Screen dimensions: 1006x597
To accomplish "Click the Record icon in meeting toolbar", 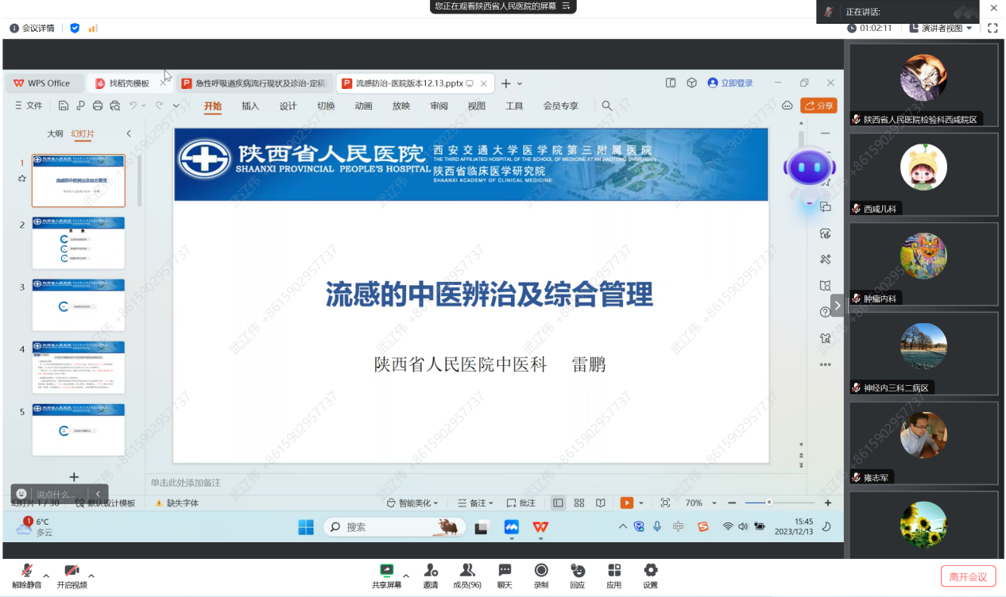I will pos(541,572).
